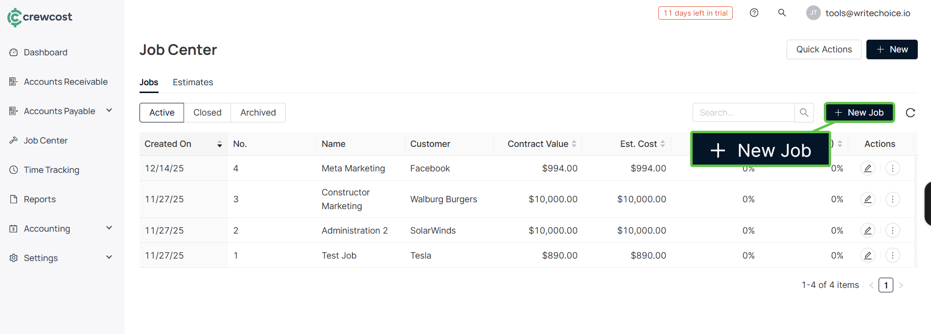Edit the Meta Marketing job

tap(867, 168)
